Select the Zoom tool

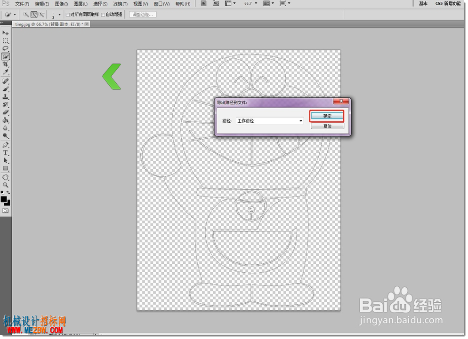click(5, 185)
